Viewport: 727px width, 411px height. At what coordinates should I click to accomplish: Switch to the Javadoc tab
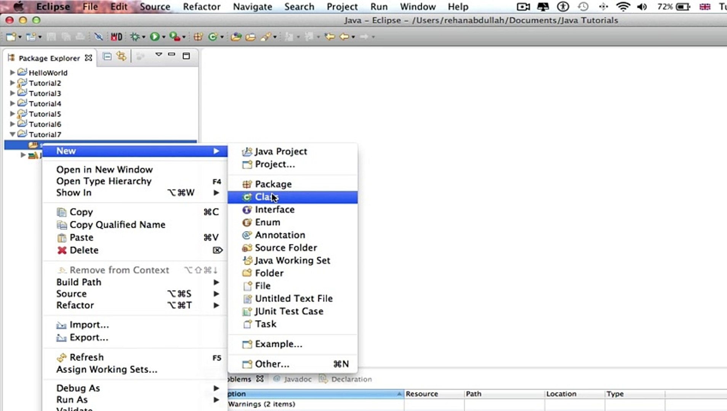pos(293,379)
